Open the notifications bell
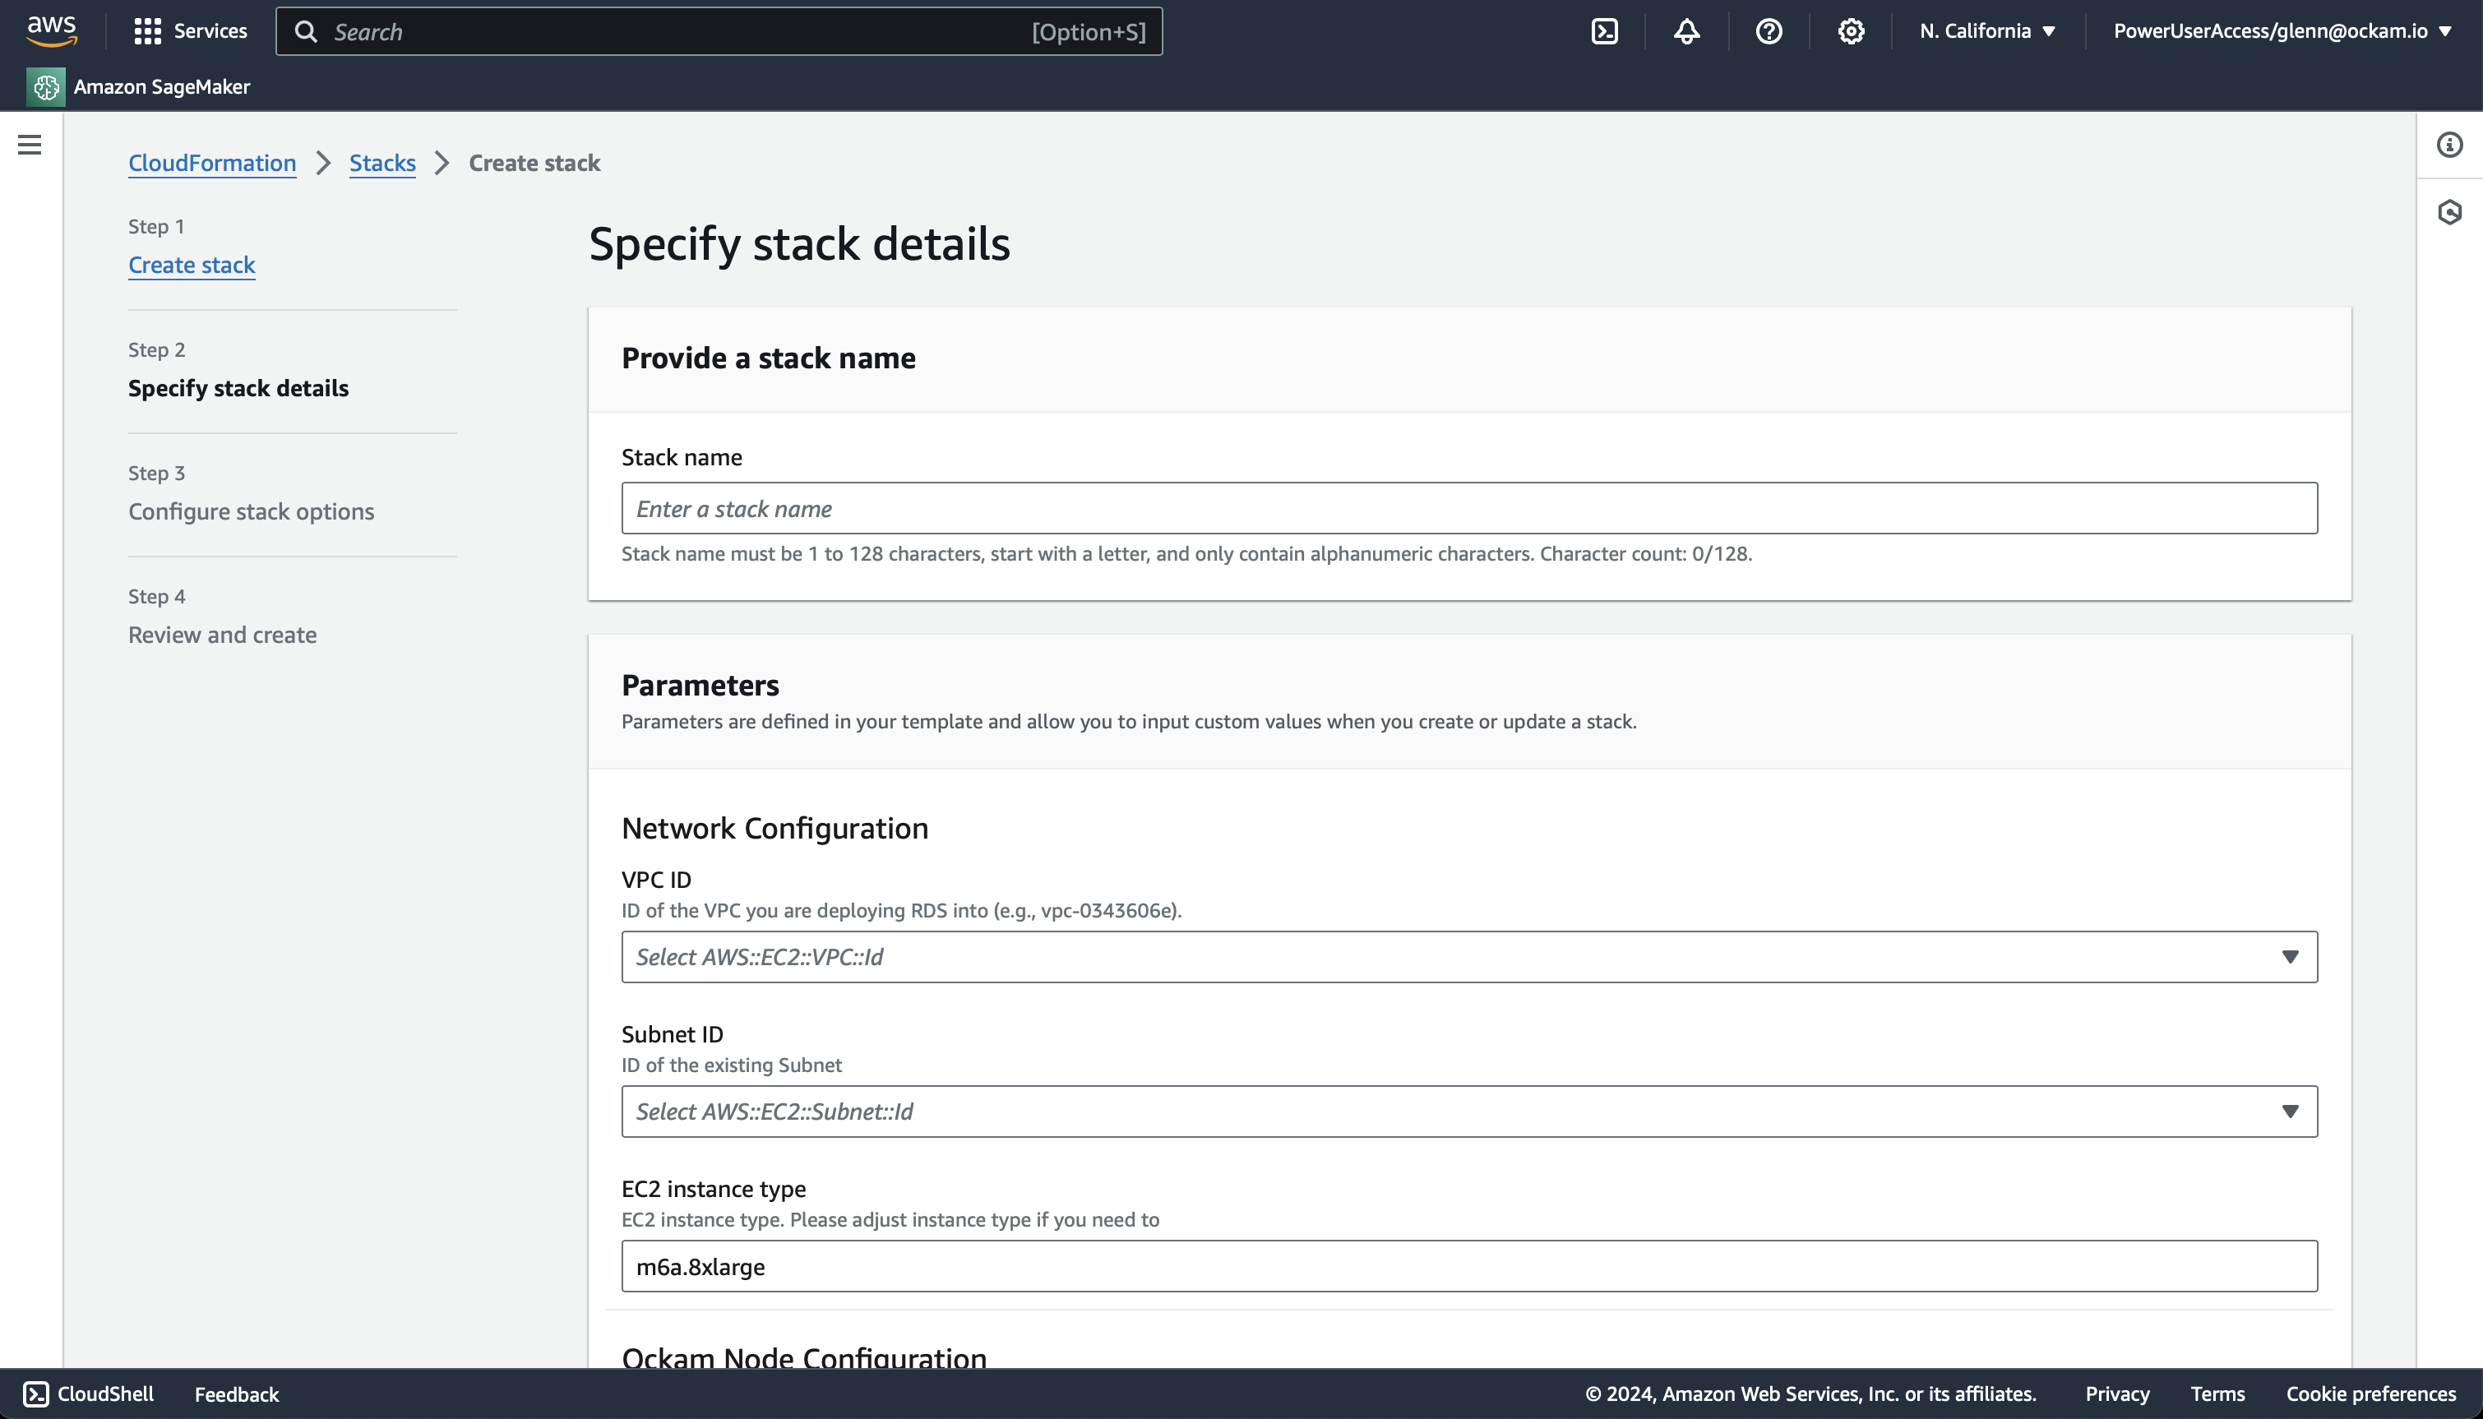The height and width of the screenshot is (1419, 2483). [1685, 31]
